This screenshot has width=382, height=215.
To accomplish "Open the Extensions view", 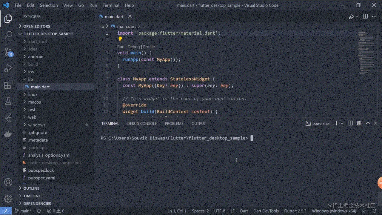I will coord(8,85).
